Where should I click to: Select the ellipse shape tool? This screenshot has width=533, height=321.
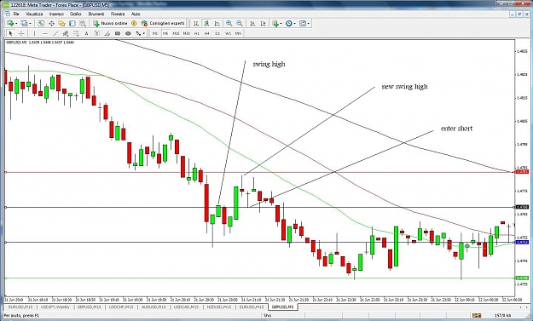128,33
